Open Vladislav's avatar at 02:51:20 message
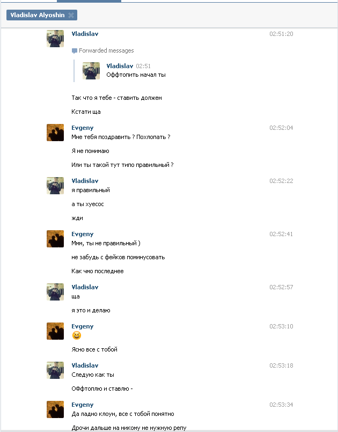338x432 pixels. tap(55, 39)
